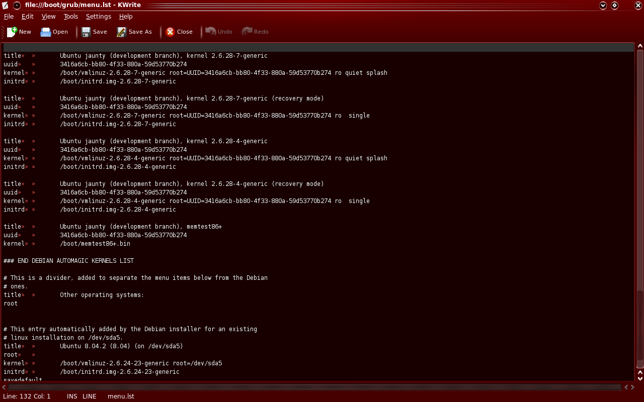The image size is (644, 402).
Task: Click the 'menu.lst' status bar filename
Action: coord(121,396)
